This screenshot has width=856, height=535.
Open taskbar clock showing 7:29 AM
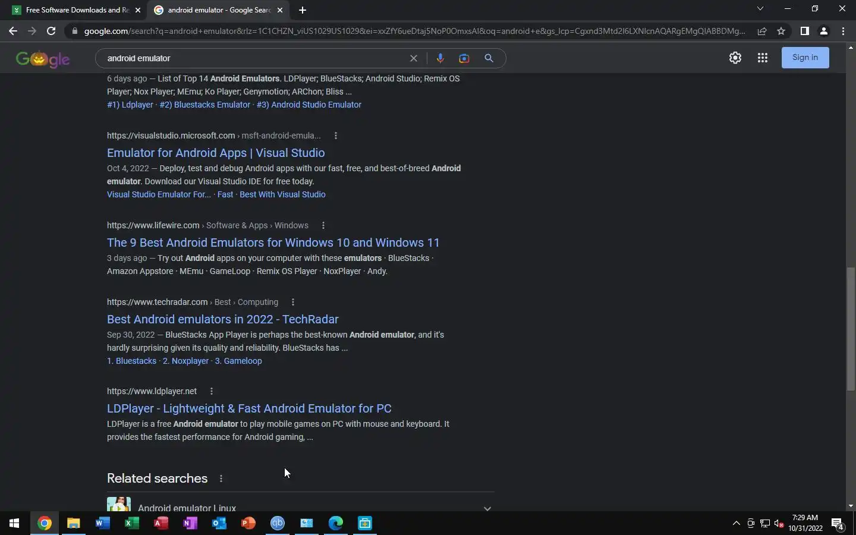(x=805, y=523)
